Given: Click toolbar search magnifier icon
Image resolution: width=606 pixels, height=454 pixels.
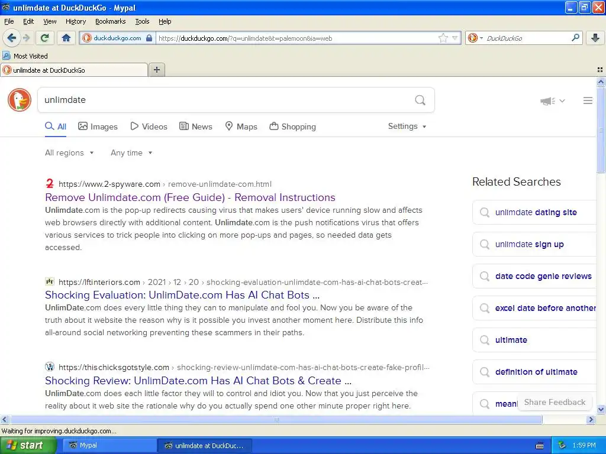Looking at the screenshot, I should (x=575, y=38).
